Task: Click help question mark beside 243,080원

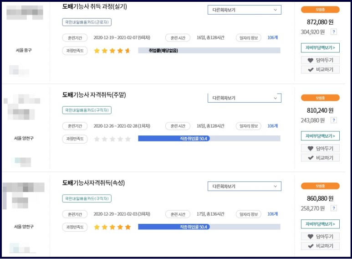Action: [334, 120]
